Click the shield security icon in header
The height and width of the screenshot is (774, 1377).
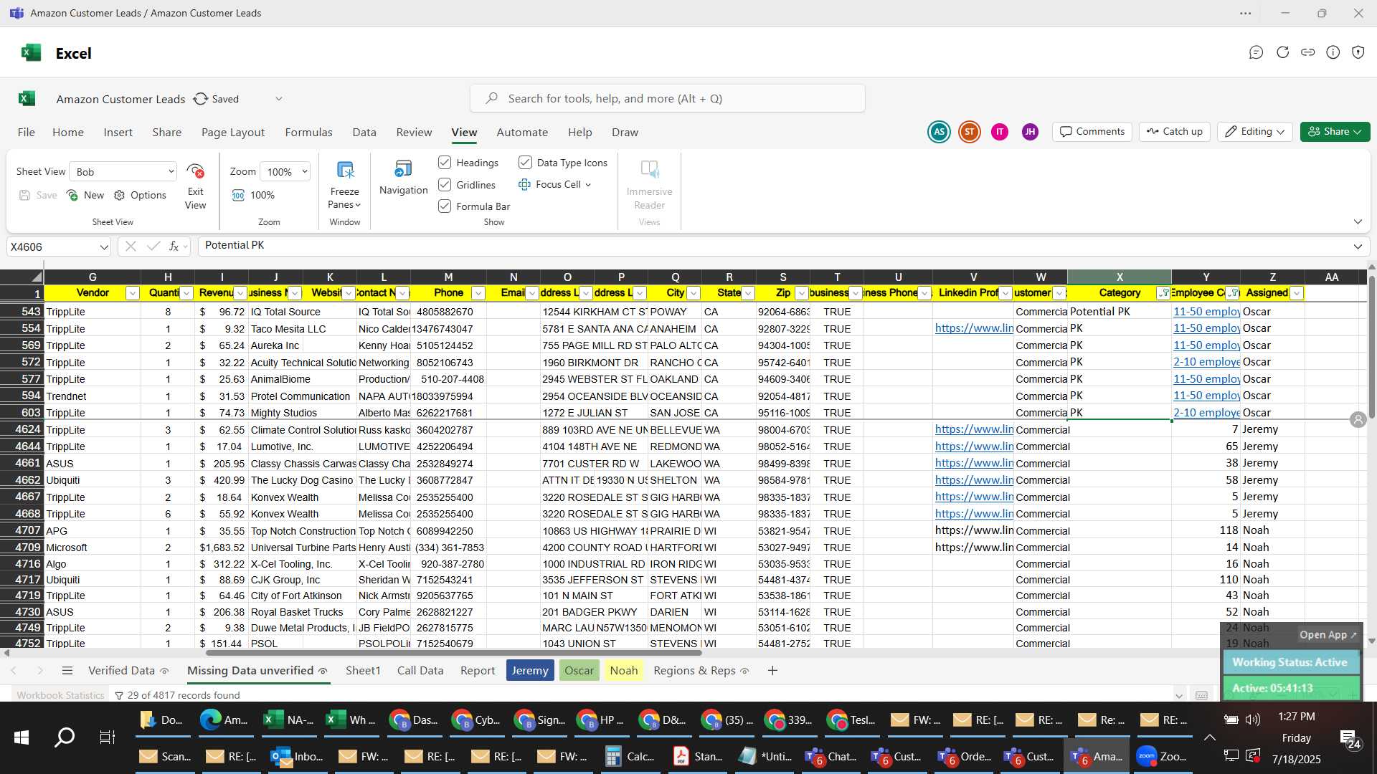[x=1358, y=52]
